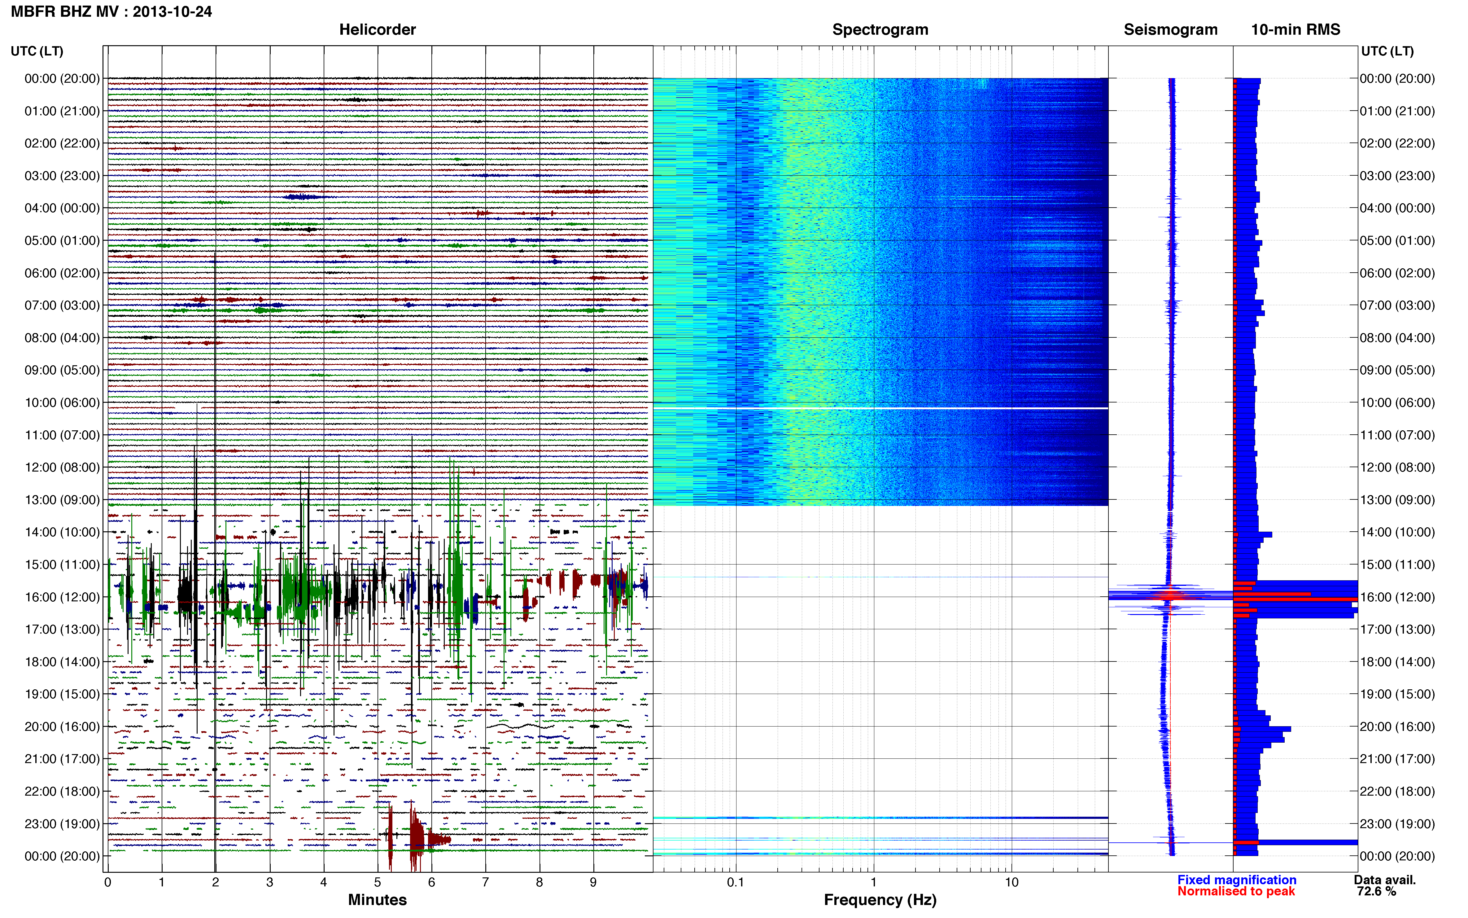
Task: Click minute tick label '9' on helicorder axis
Action: point(593,882)
